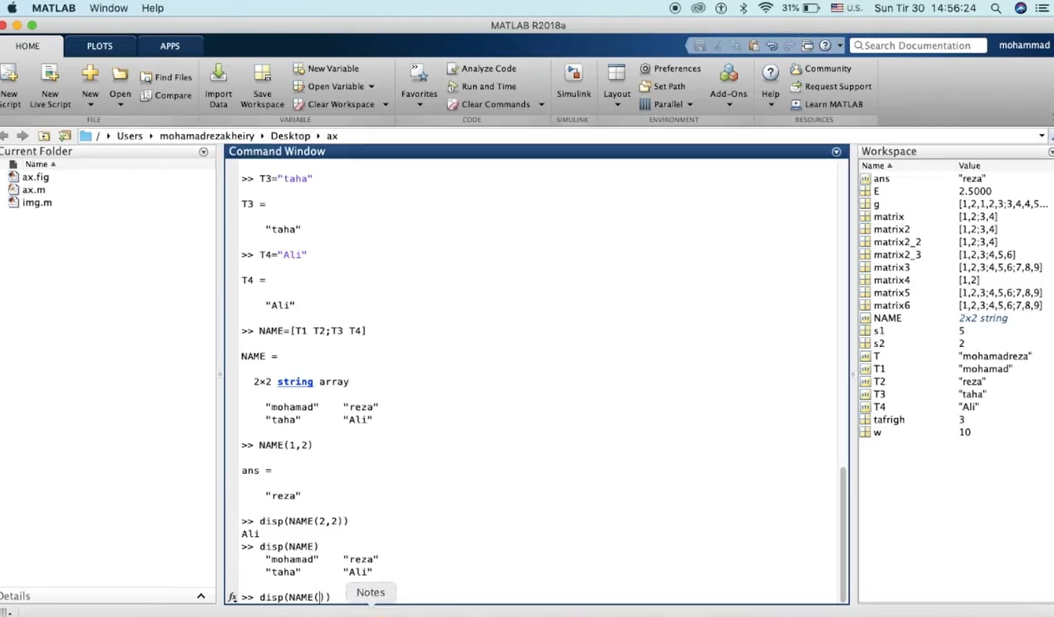Open Add-Ons manager

[x=729, y=81]
